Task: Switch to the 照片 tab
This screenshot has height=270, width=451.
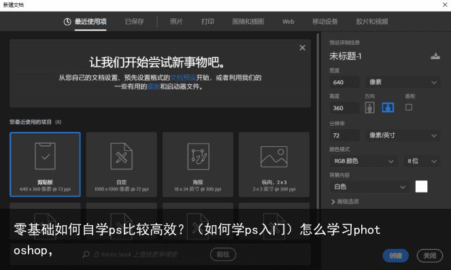Action: coord(176,22)
